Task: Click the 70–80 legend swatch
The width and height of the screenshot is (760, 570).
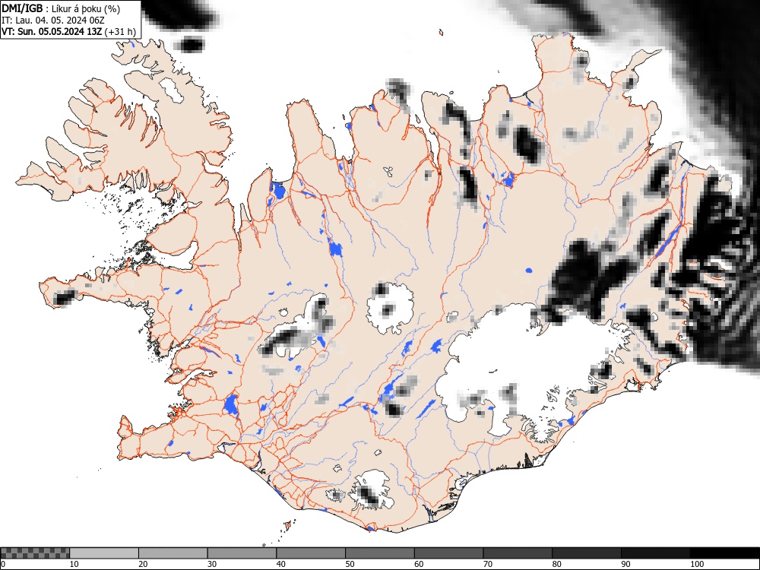Action: (517, 553)
